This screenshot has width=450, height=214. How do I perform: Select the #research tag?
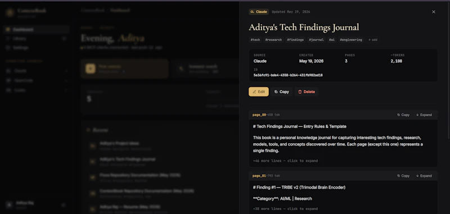coord(273,40)
